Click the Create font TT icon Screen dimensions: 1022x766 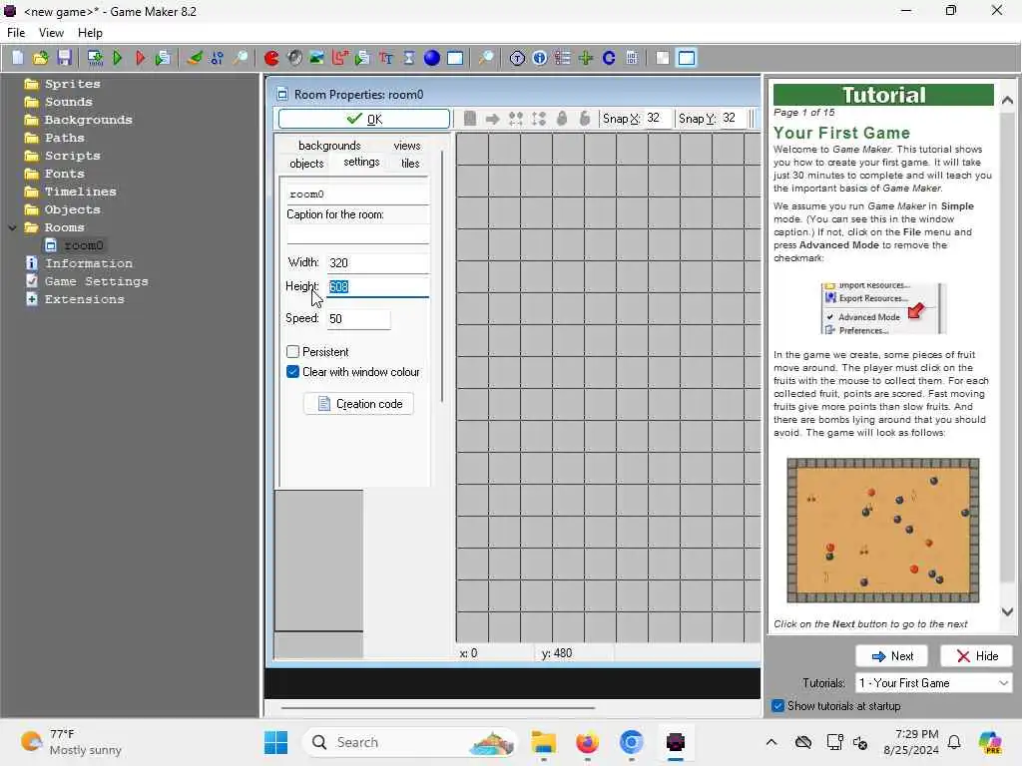coord(386,58)
